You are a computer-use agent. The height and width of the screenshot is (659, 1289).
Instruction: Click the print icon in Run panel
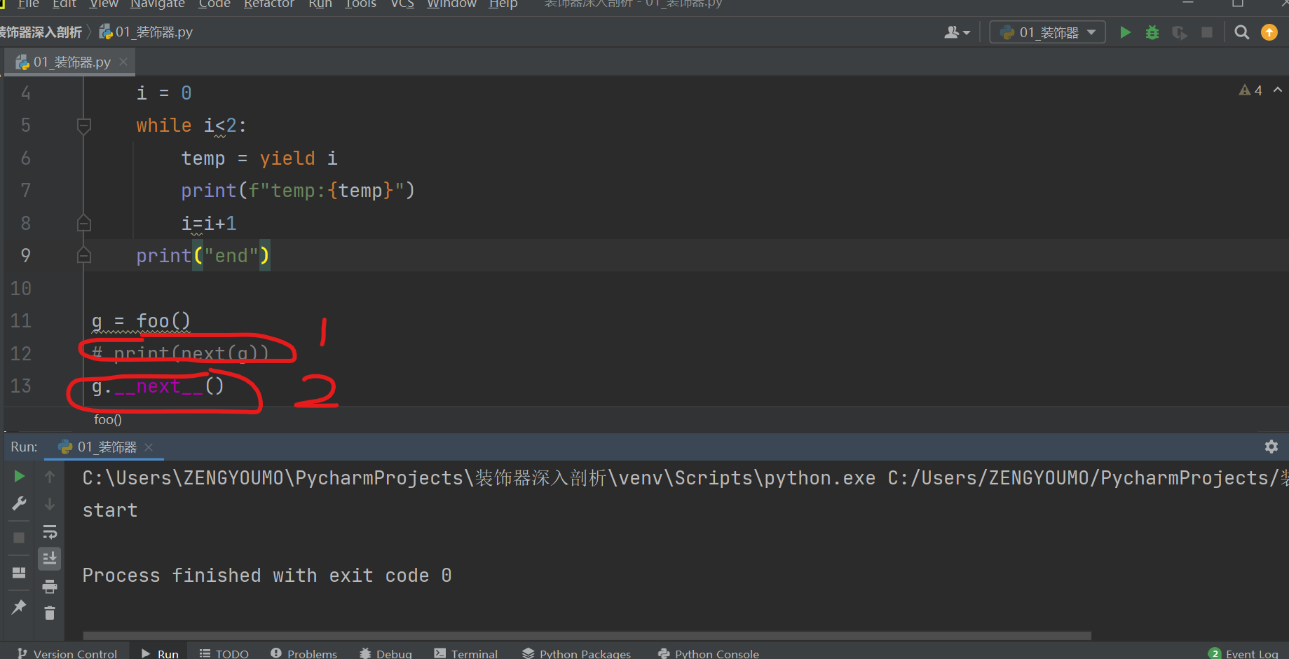(x=50, y=586)
